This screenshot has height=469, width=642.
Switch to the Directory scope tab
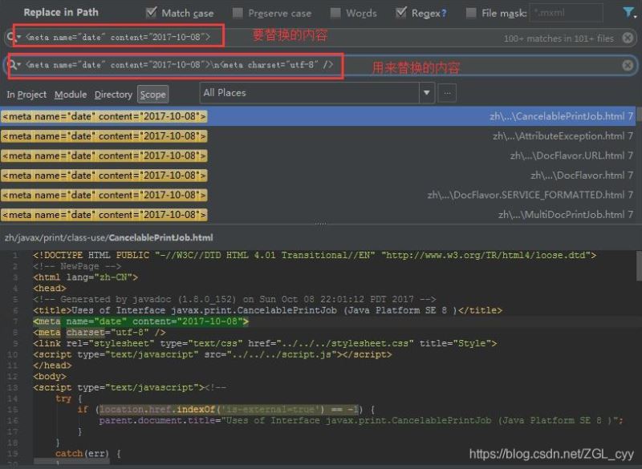coord(113,95)
